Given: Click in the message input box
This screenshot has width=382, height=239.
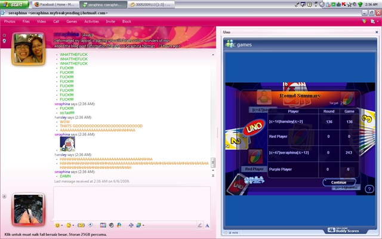Looking at the screenshot, I should (132, 203).
